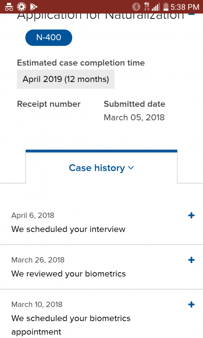This screenshot has height=338, width=203.
Task: Tap the N-400 form badge
Action: (x=49, y=37)
